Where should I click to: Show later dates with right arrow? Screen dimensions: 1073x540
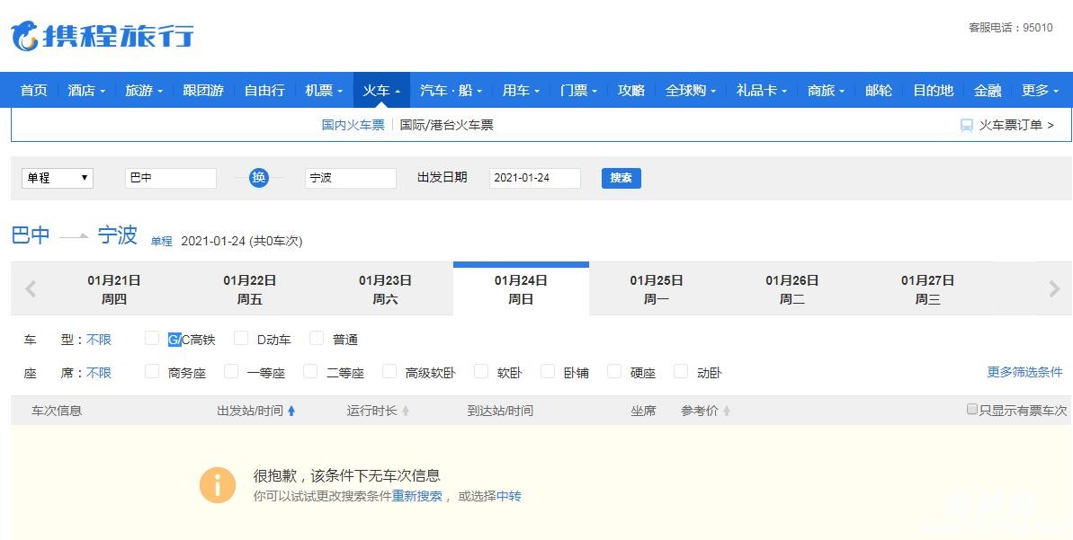[1054, 289]
